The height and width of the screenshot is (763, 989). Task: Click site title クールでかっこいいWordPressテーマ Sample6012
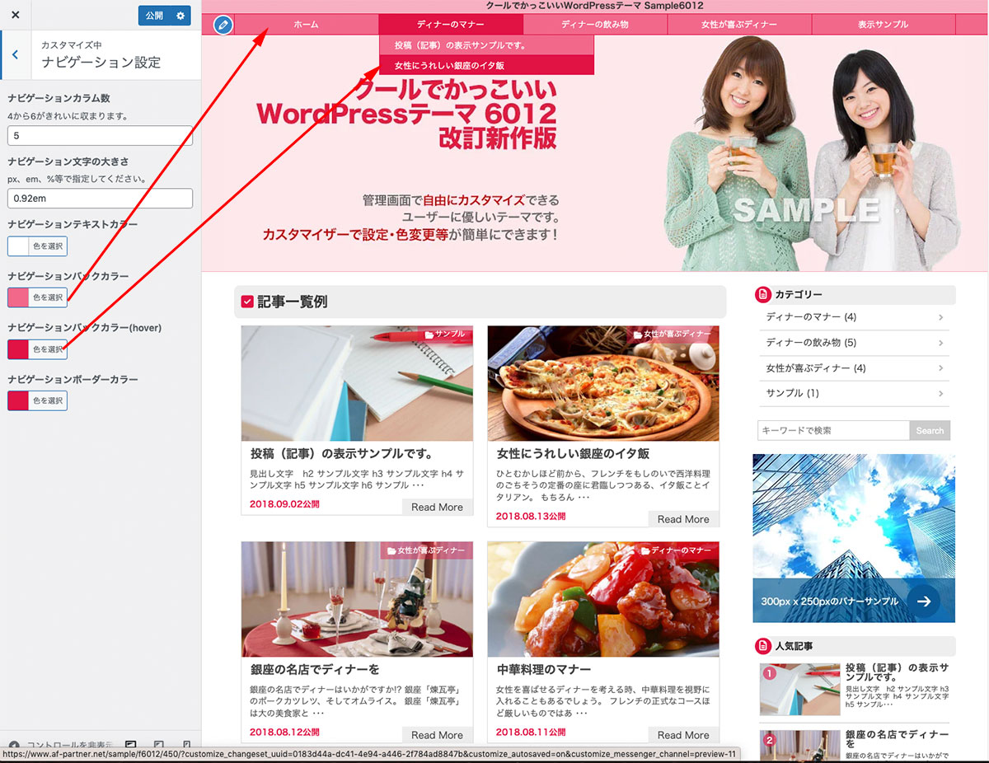tap(594, 7)
